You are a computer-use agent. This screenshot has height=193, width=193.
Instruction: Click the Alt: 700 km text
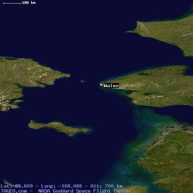[x=106, y=186]
